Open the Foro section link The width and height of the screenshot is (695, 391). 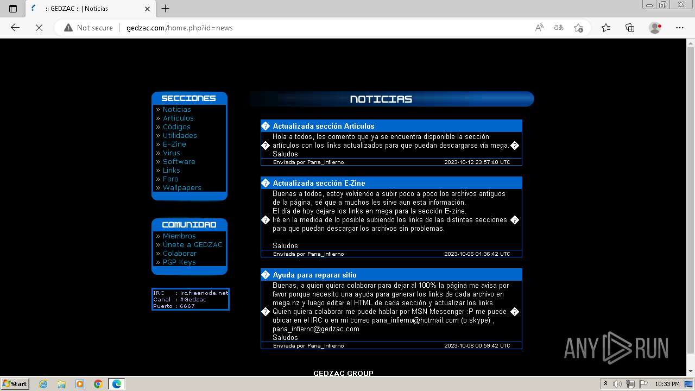pyautogui.click(x=170, y=179)
